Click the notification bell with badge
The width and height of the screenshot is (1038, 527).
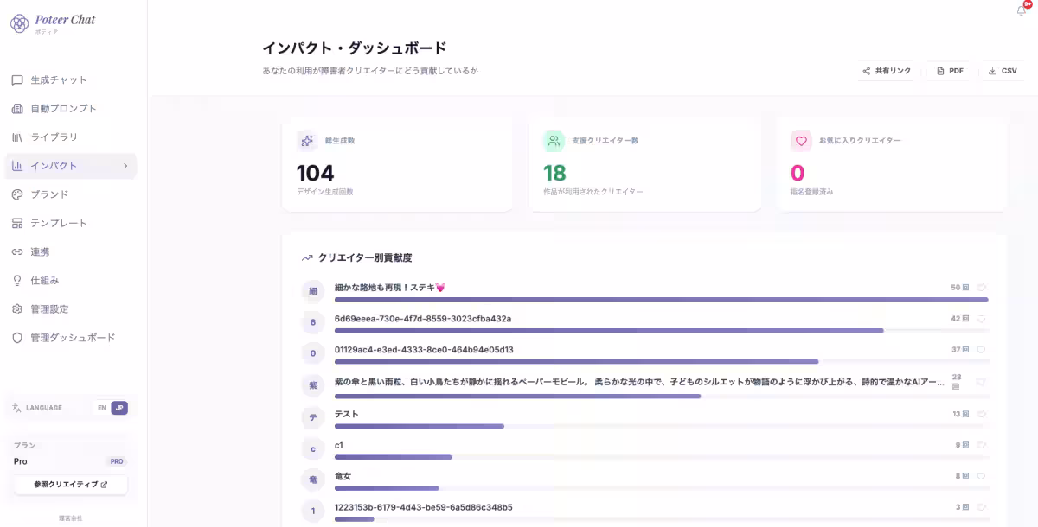click(1019, 9)
